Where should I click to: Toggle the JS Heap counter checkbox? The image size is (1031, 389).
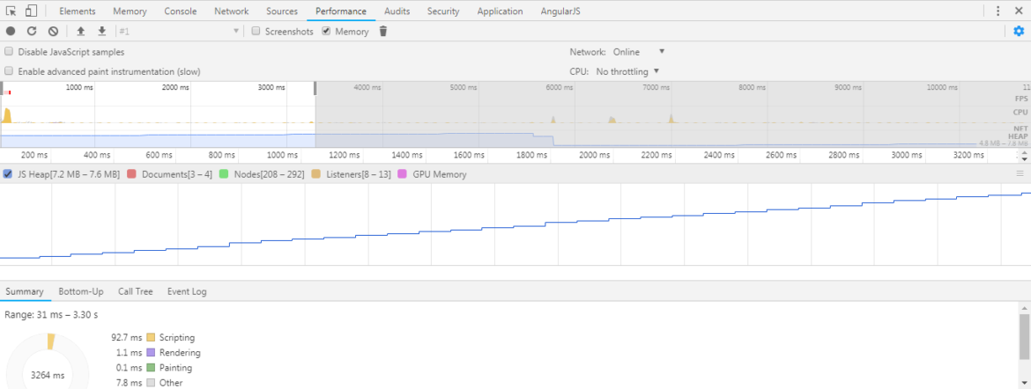tap(8, 174)
